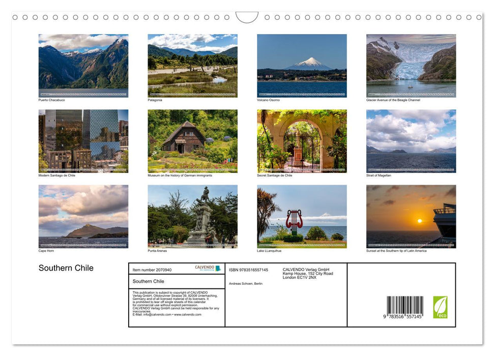The image size is (494, 356).
Task: Click the calendar hanger notch at top
Action: [x=247, y=17]
